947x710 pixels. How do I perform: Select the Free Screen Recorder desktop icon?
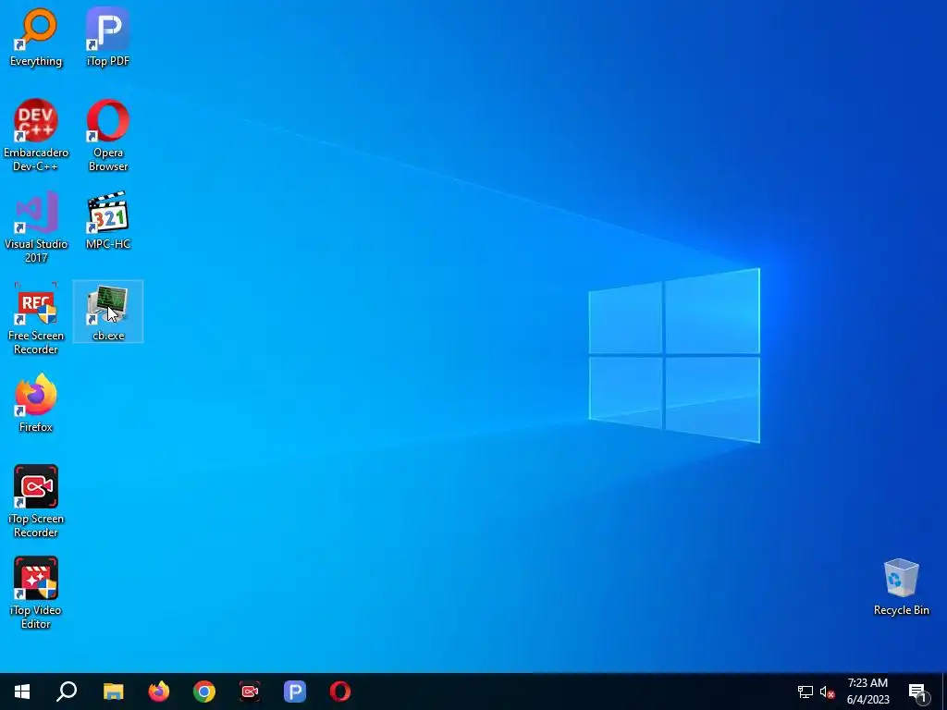(36, 318)
